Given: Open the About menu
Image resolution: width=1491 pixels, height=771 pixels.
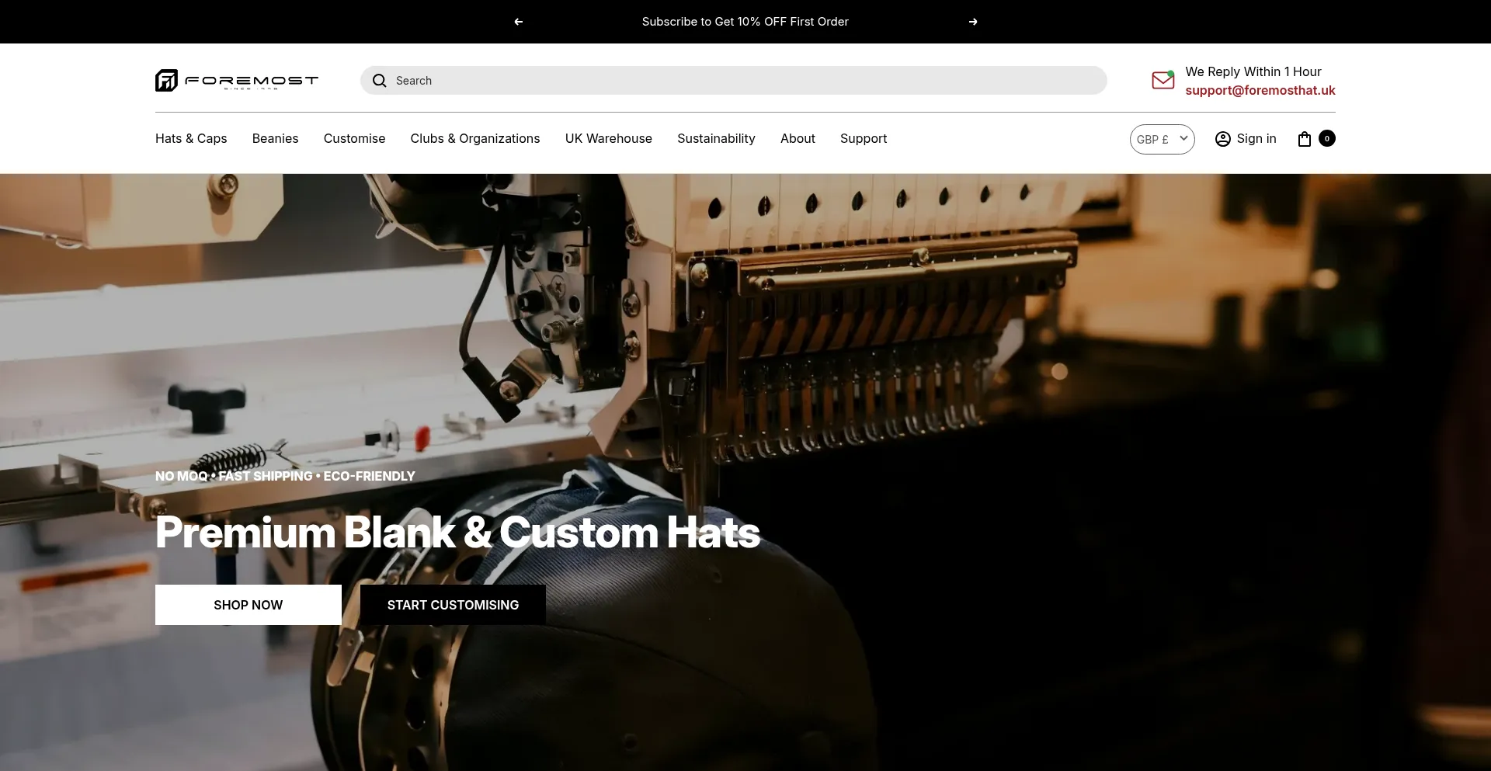Looking at the screenshot, I should [798, 138].
